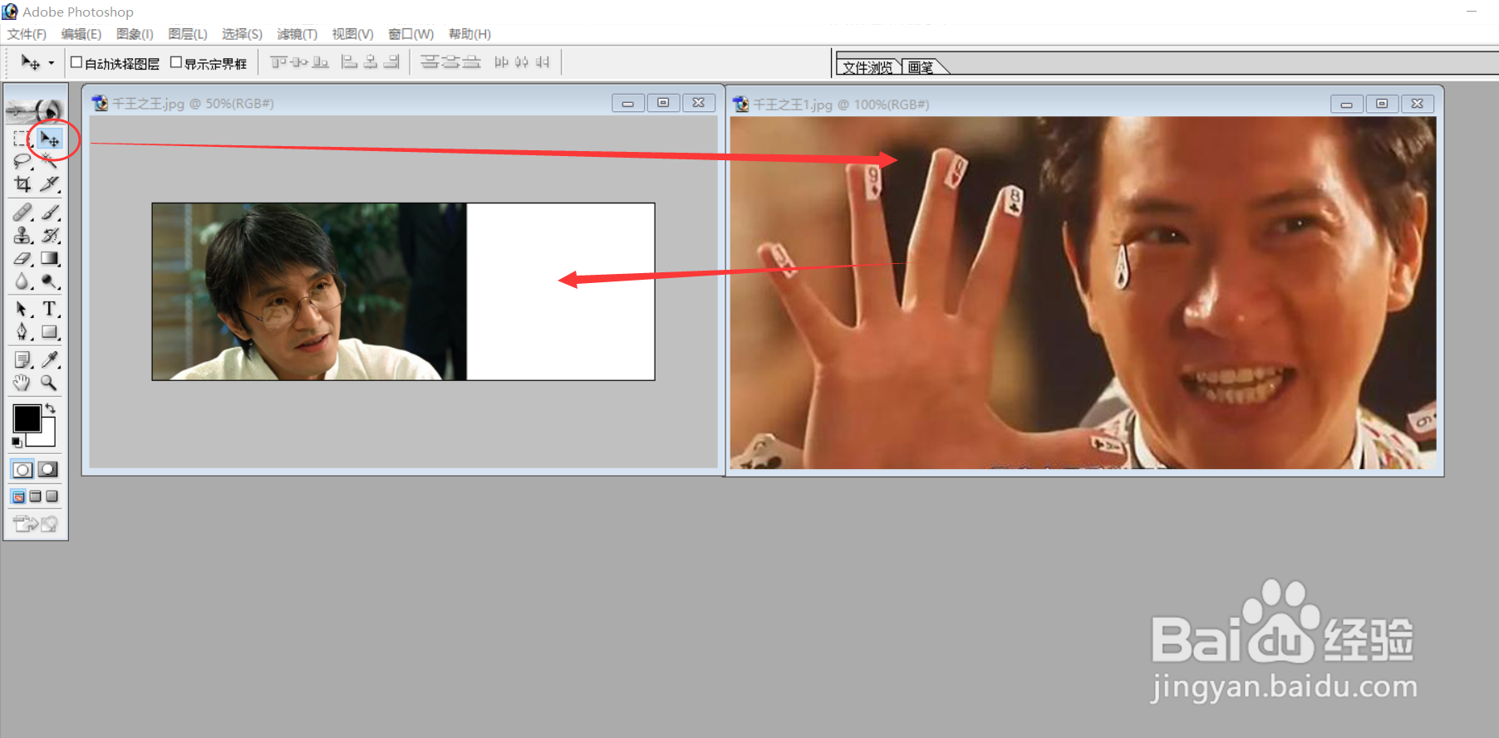Select the Move tool in the toolbox

click(x=50, y=139)
